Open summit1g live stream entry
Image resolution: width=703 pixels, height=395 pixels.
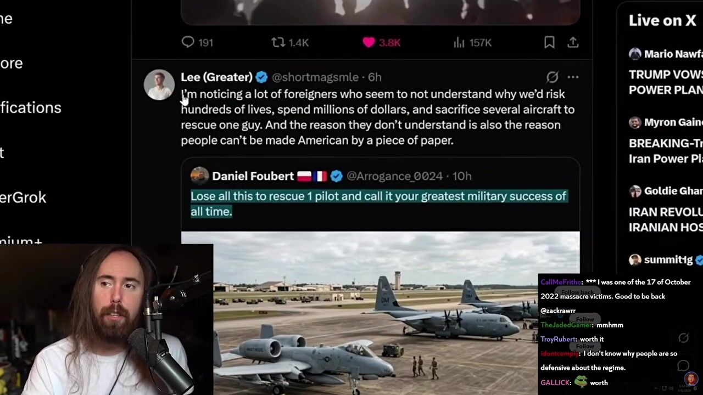[666, 259]
